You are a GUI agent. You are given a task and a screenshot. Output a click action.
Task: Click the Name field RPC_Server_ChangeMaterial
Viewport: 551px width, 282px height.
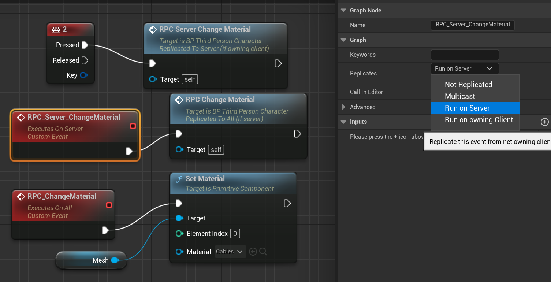coord(473,25)
